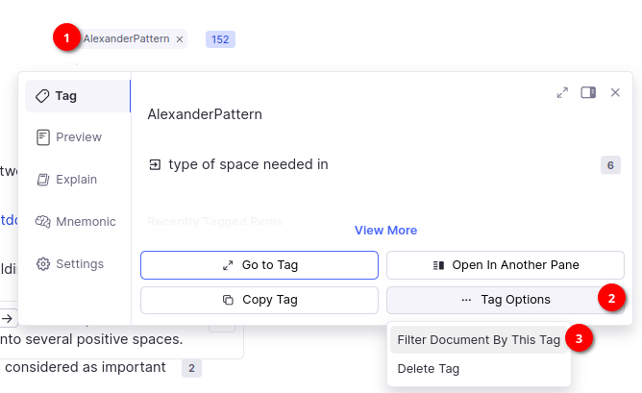Click the AlexanderPattern tag title
This screenshot has width=642, height=393.
(x=205, y=114)
